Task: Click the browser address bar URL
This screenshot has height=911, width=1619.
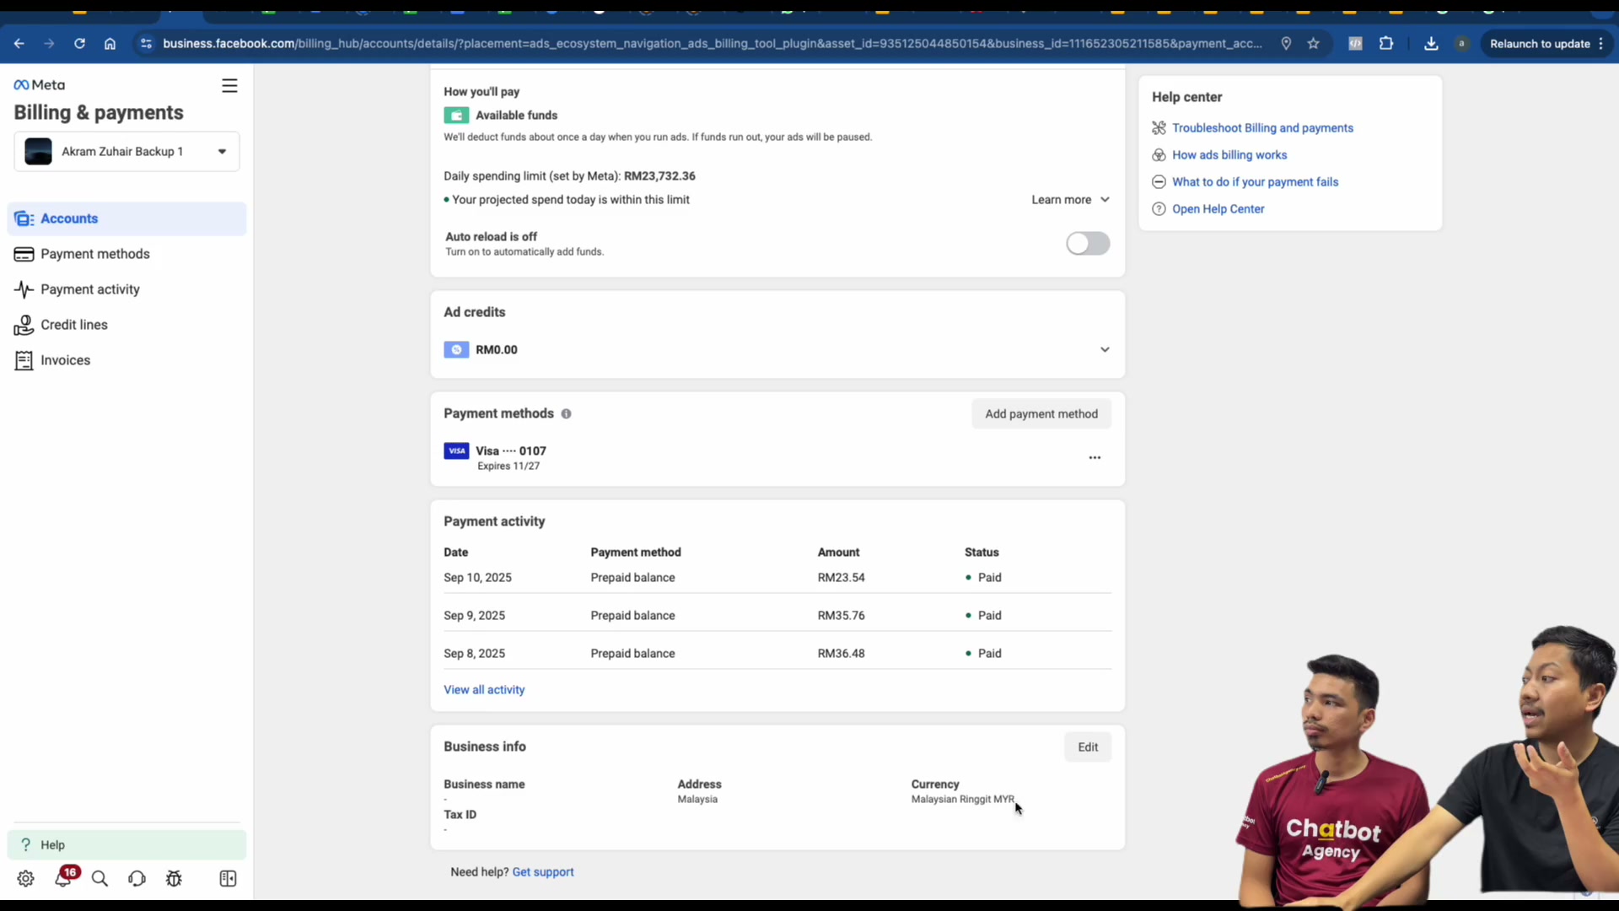Action: [x=713, y=44]
